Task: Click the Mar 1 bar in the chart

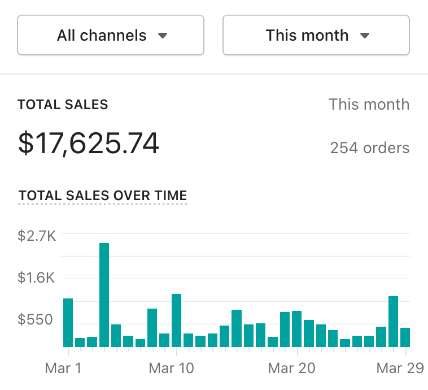Action: 68,322
